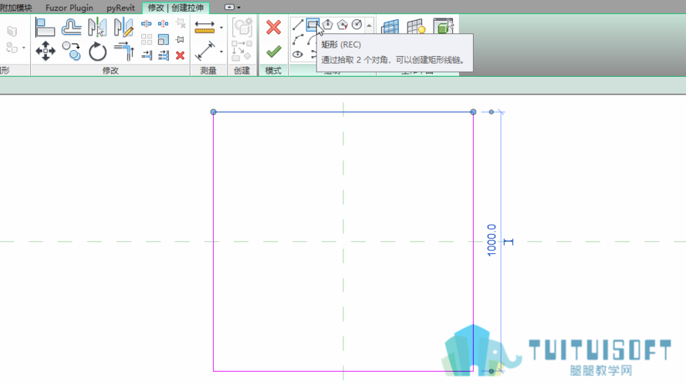
Task: Click the upper witness line grip dot
Action: pyautogui.click(x=492, y=112)
